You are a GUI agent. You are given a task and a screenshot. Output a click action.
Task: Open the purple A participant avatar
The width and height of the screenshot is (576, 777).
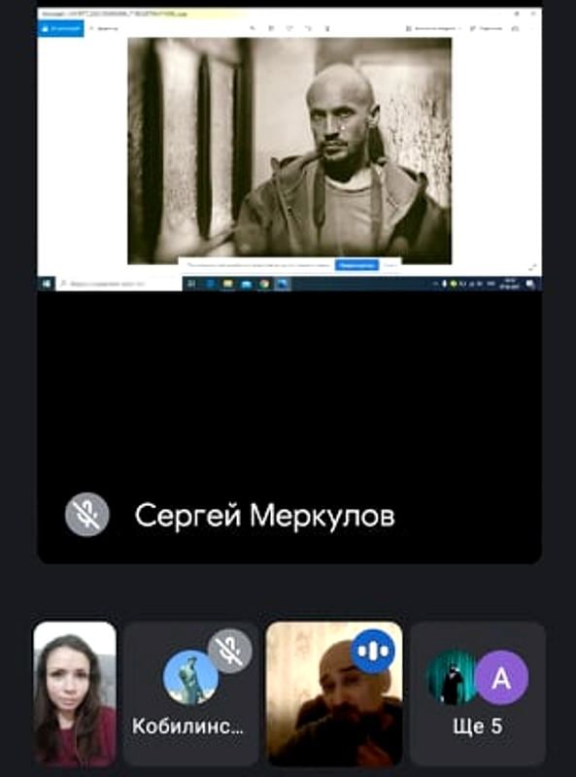(x=501, y=677)
